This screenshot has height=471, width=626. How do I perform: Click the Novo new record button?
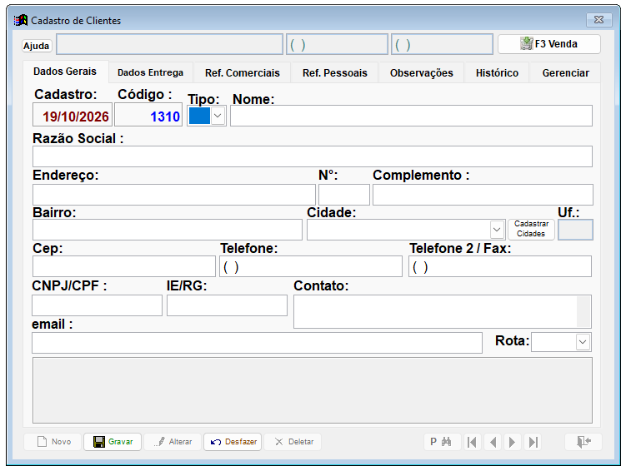[x=53, y=442]
